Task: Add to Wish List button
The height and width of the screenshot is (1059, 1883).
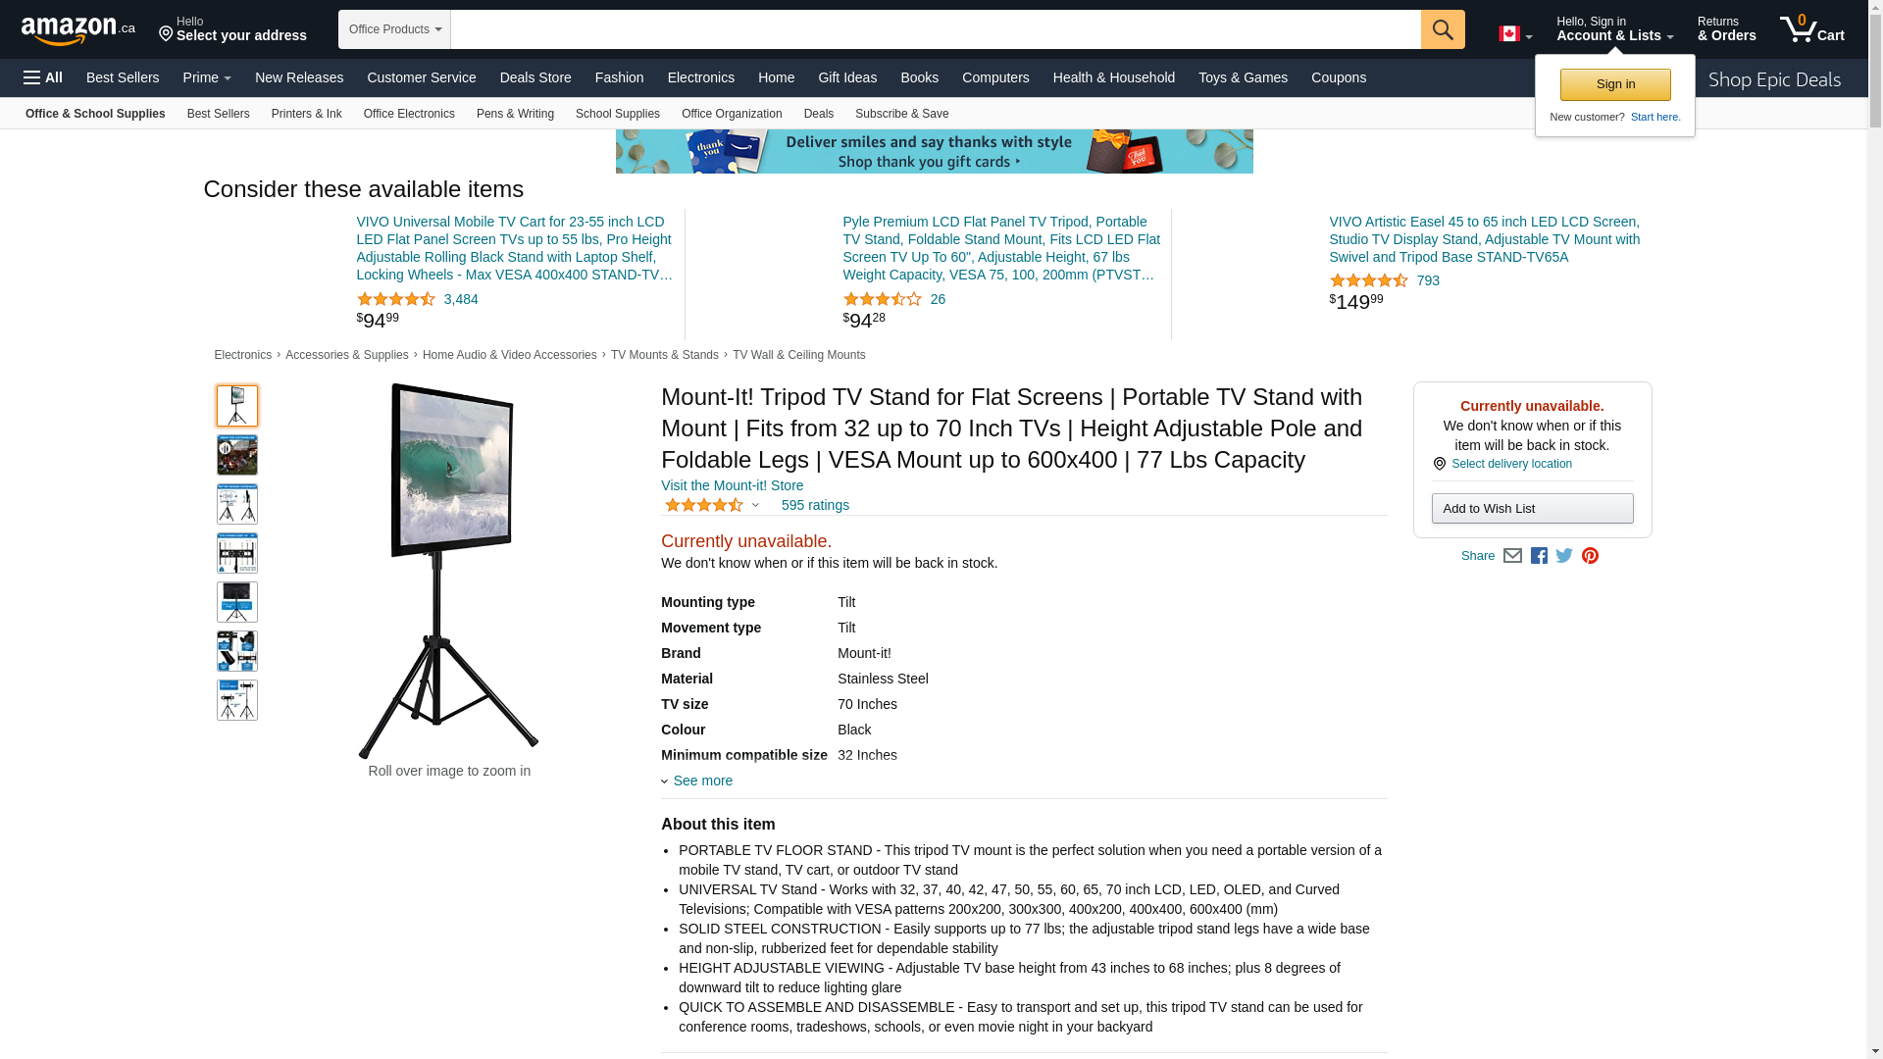Action: tap(1532, 508)
